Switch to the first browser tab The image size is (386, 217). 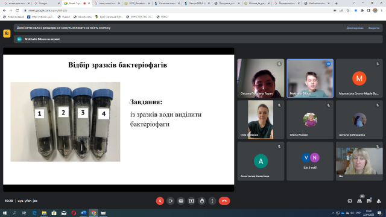(x=16, y=4)
